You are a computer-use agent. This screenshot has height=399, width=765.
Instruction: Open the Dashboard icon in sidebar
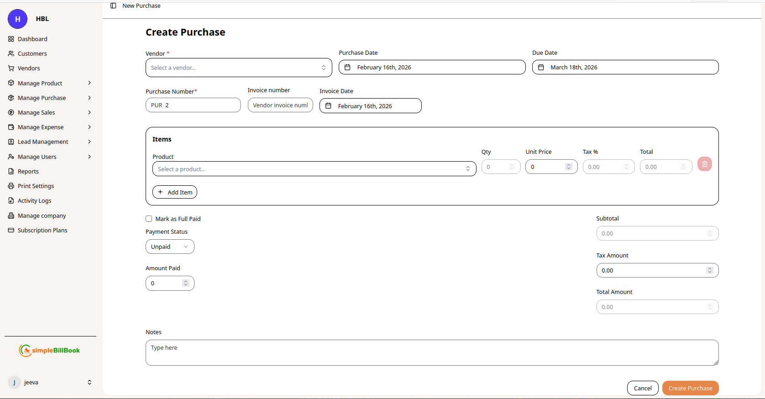(x=11, y=39)
